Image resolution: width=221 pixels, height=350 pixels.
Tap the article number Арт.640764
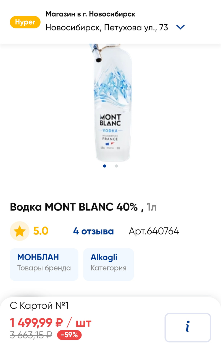[154, 231]
